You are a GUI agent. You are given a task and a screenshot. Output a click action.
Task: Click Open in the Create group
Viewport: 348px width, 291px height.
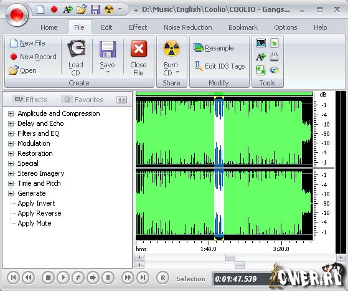click(22, 70)
